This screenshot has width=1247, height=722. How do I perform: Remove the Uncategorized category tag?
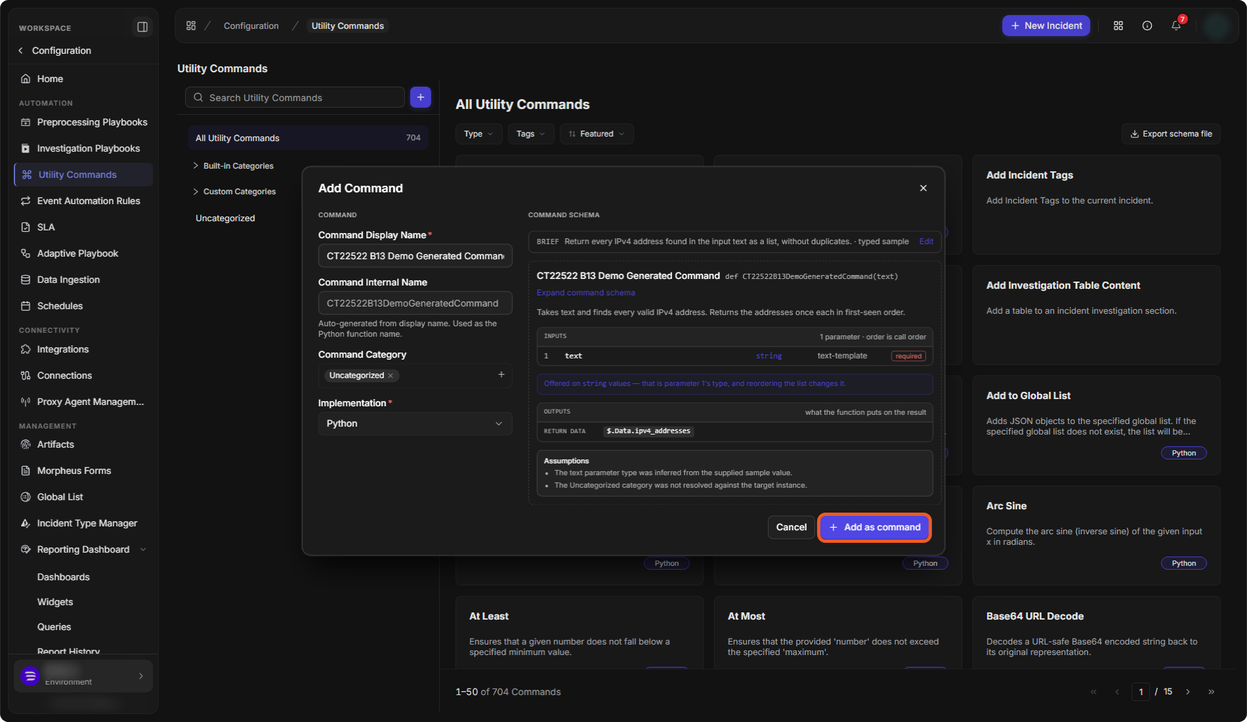point(391,375)
